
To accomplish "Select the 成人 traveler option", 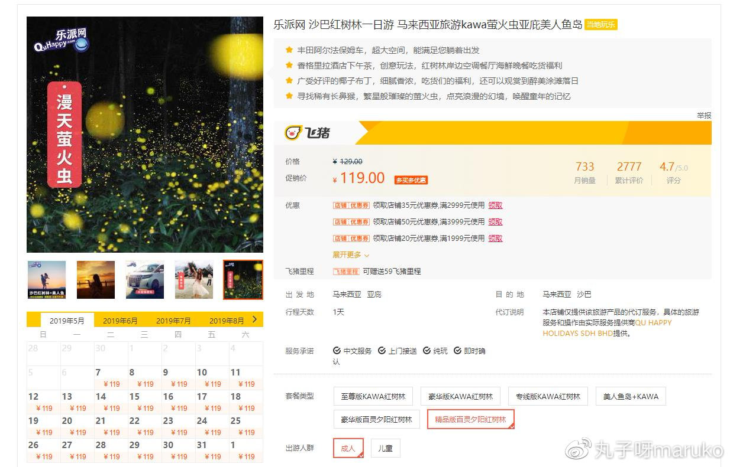I will point(348,448).
